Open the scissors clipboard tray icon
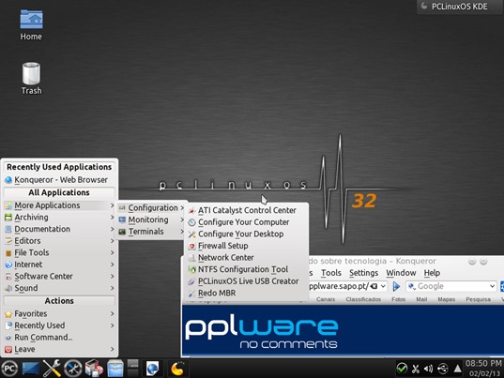 (x=415, y=369)
